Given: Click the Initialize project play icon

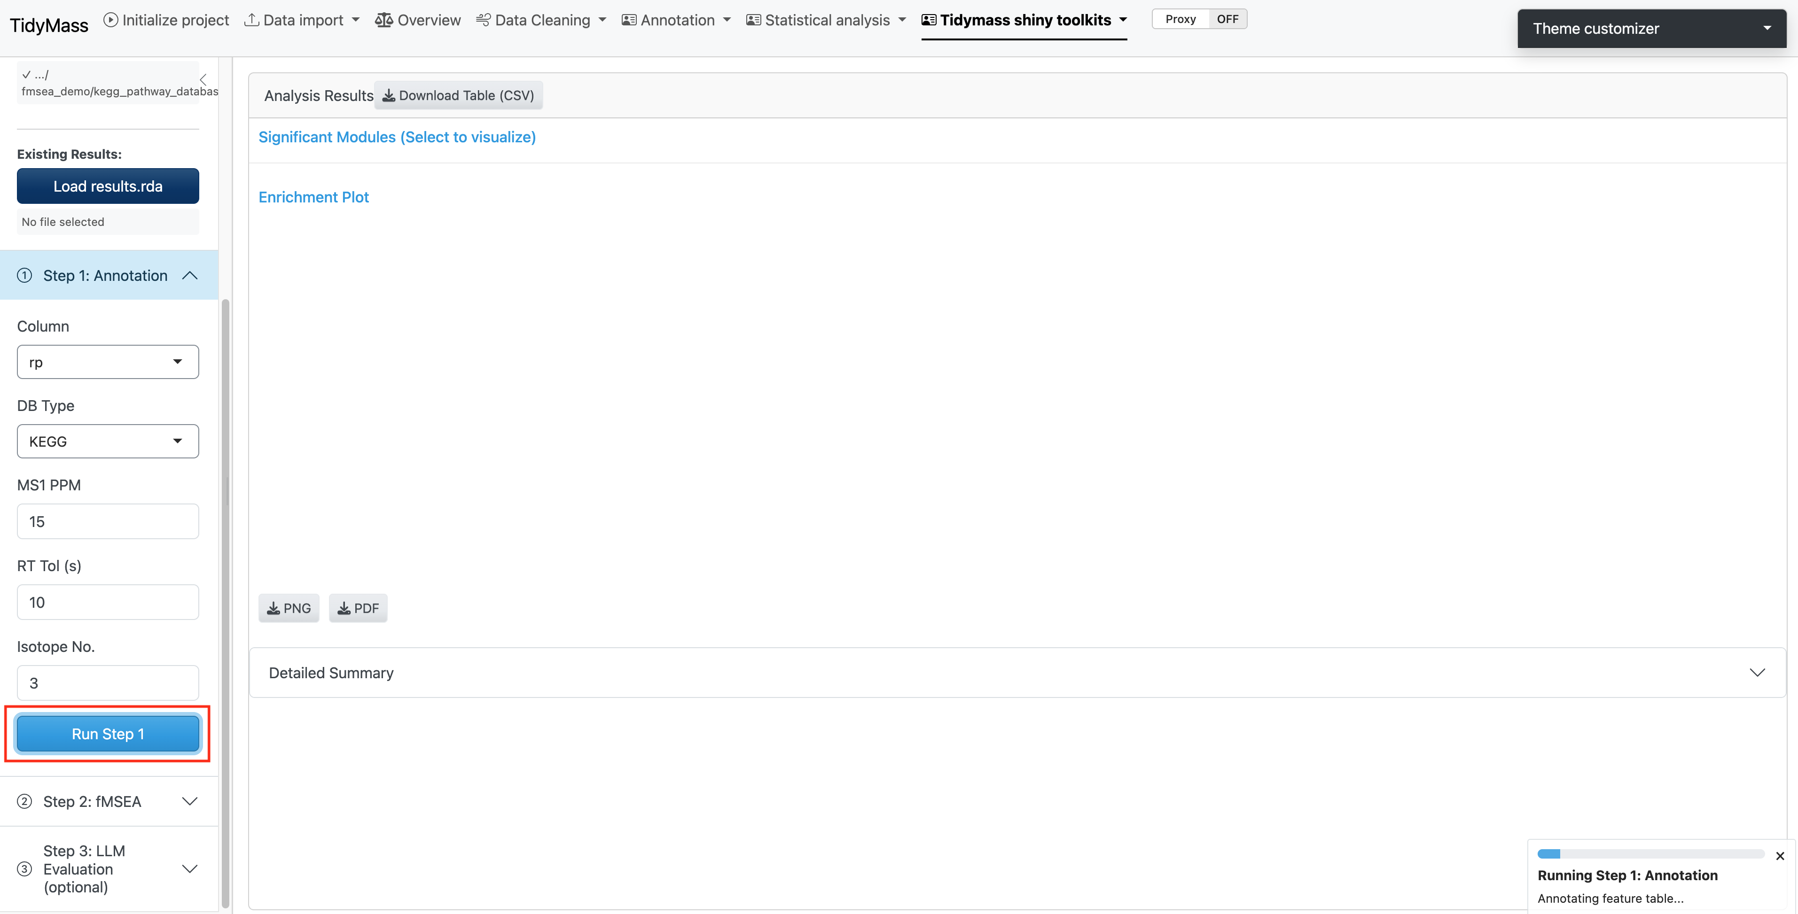Looking at the screenshot, I should [110, 20].
